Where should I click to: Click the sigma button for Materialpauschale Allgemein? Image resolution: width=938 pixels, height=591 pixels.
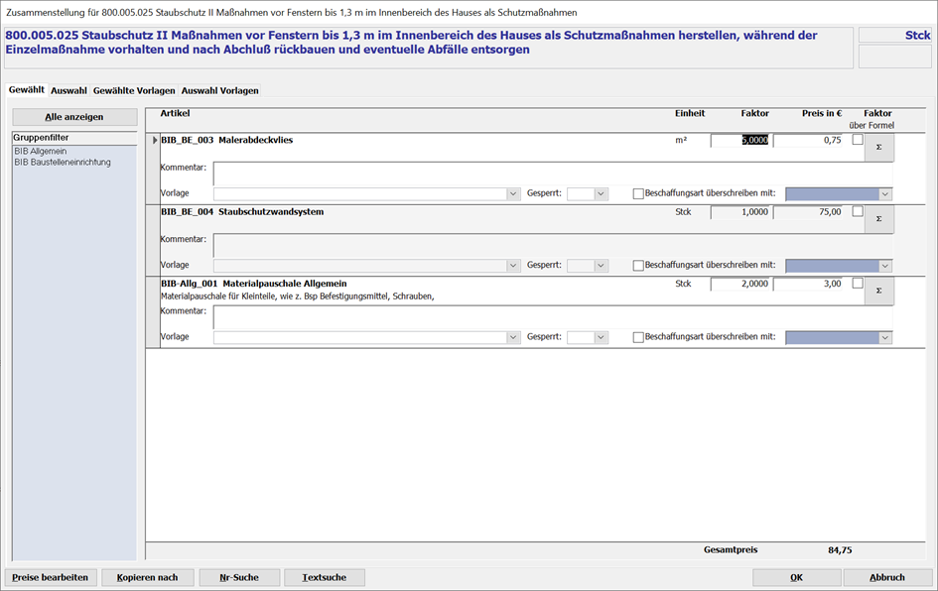pyautogui.click(x=878, y=291)
